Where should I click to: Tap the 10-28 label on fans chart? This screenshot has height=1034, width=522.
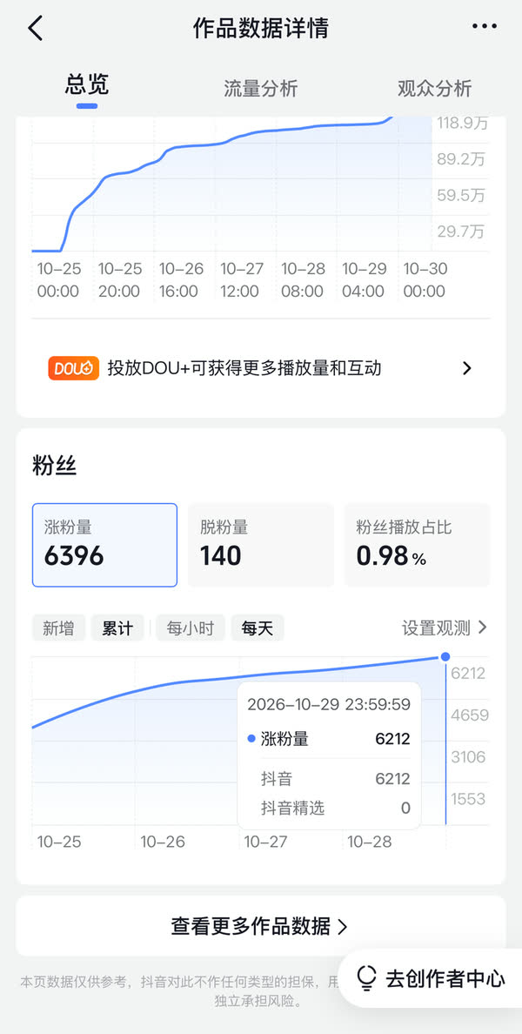tap(370, 842)
